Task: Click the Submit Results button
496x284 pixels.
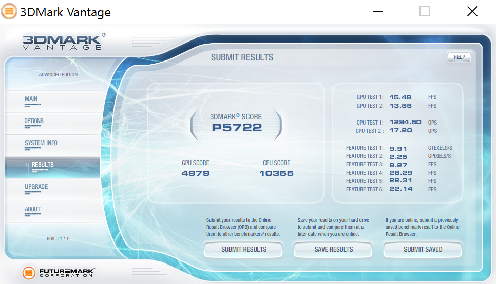Action: click(243, 250)
